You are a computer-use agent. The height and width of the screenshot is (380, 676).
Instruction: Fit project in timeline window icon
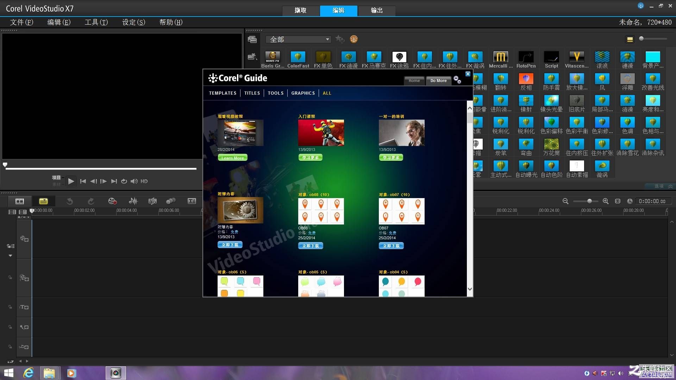point(618,201)
